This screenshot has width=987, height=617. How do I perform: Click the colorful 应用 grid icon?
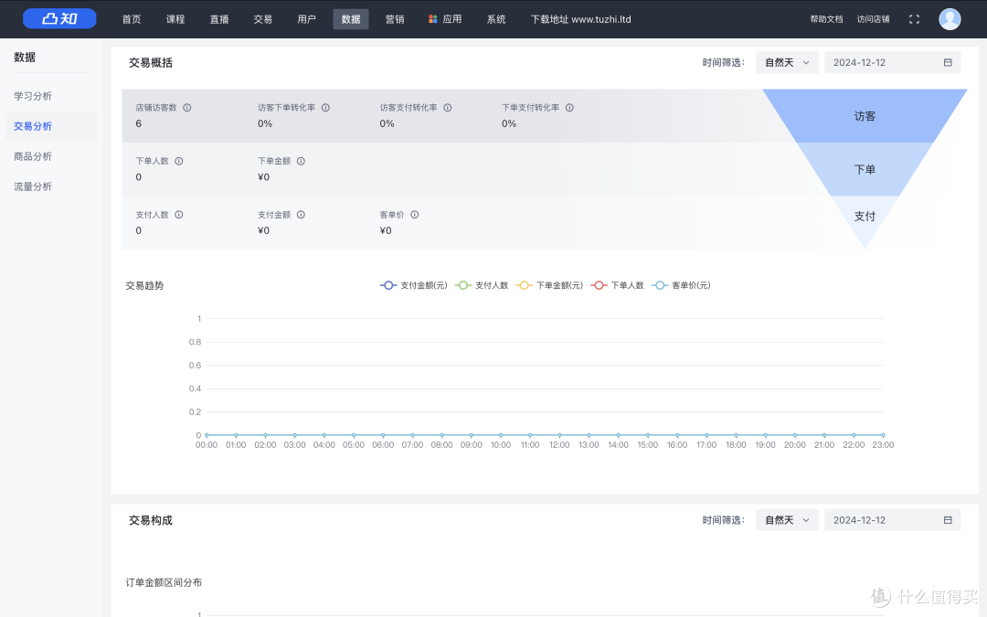[432, 19]
